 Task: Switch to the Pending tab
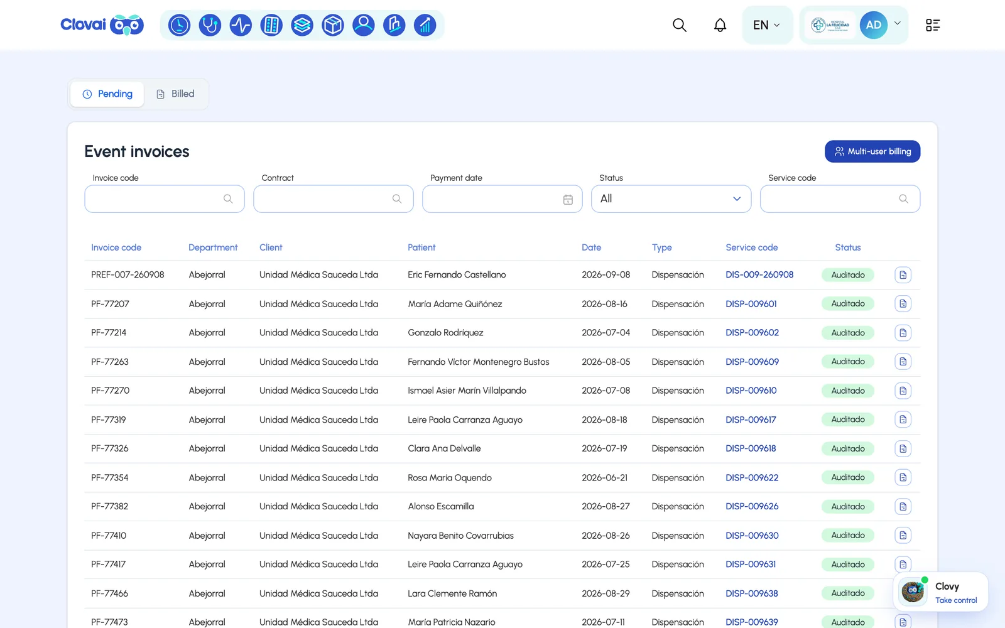tap(107, 94)
